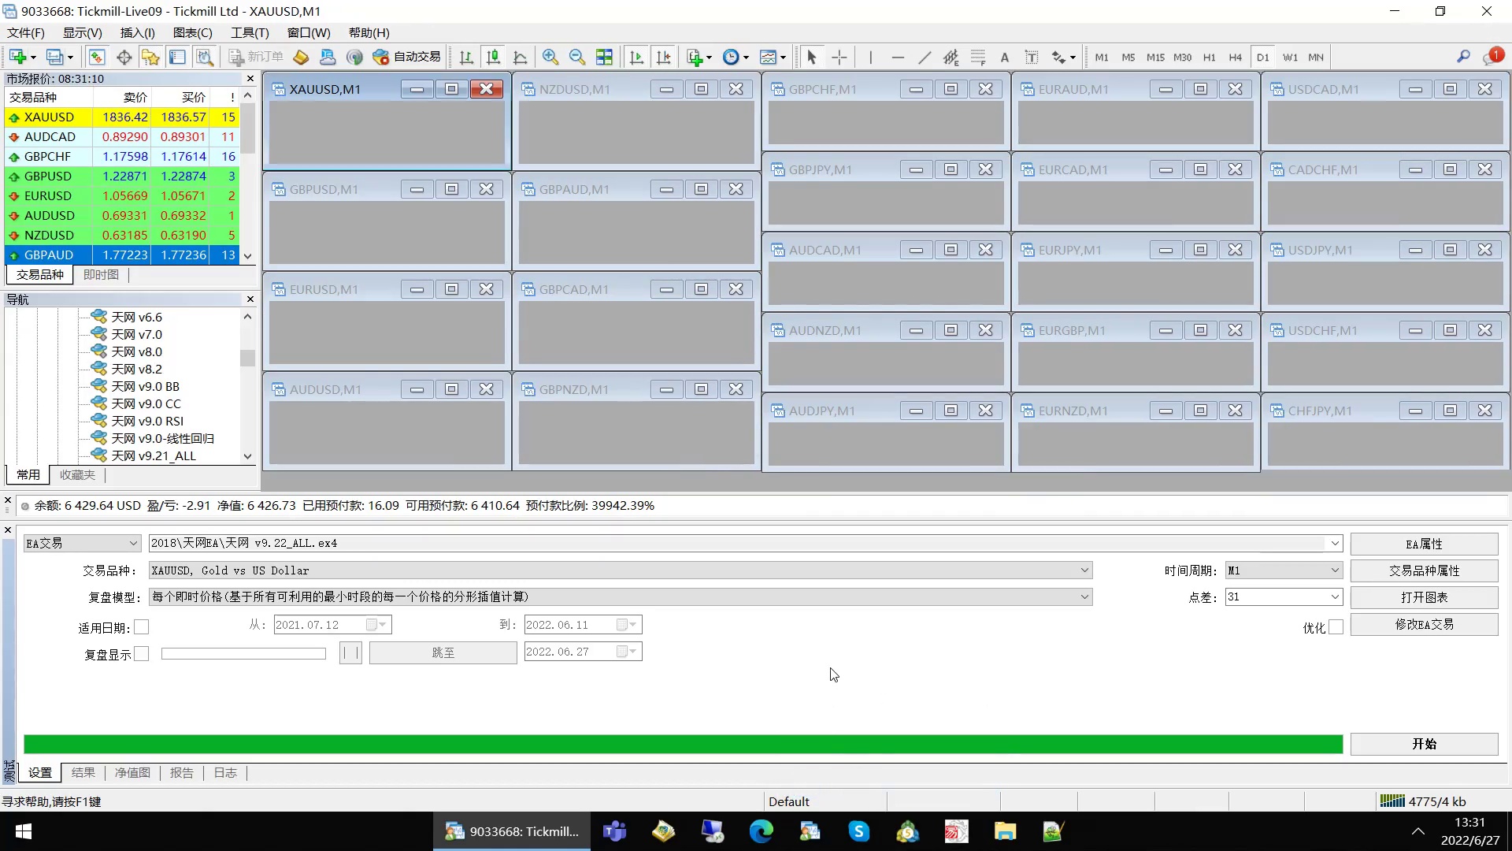1512x851 pixels.
Task: Switch to the 净值图 tab
Action: click(132, 773)
